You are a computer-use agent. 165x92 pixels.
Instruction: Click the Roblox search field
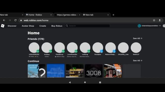(x=88, y=26)
